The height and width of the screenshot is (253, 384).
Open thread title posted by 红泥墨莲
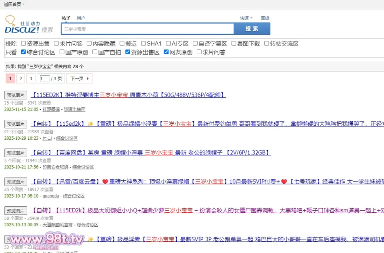128,95
